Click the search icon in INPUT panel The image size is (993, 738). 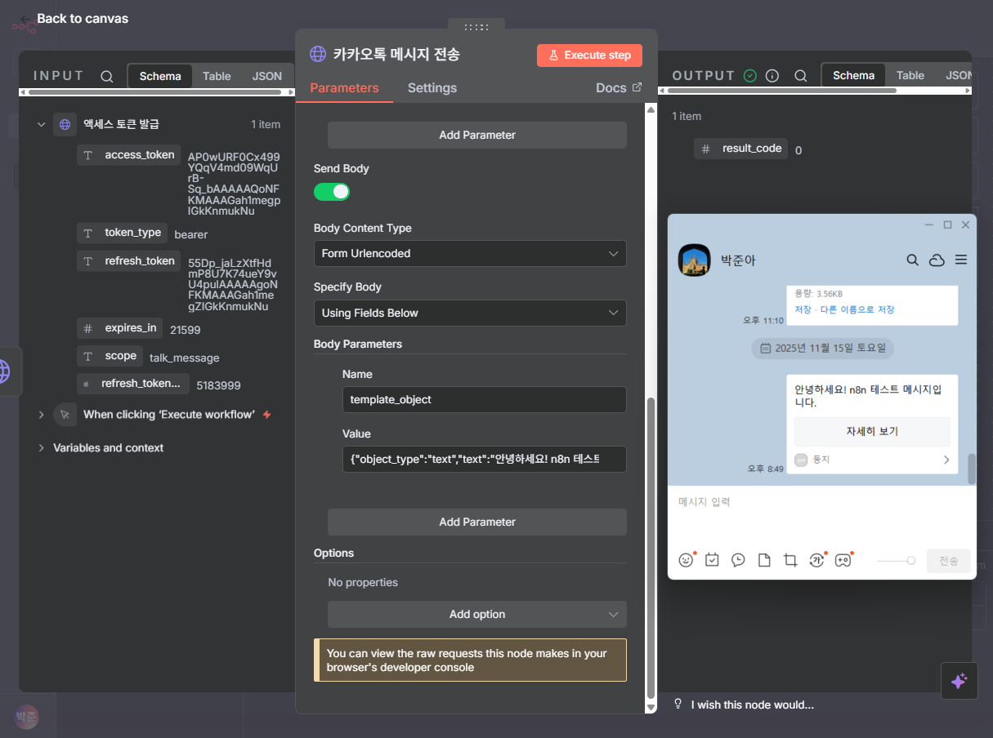[107, 76]
